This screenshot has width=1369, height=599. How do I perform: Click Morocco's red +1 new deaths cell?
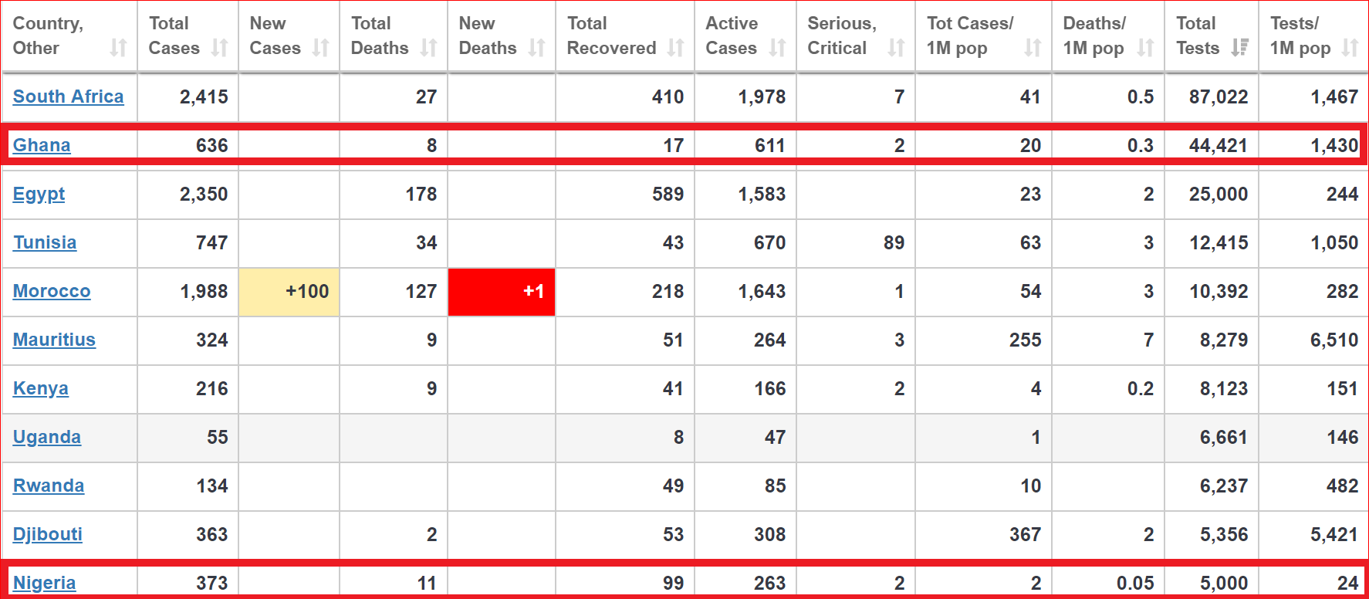pos(502,292)
